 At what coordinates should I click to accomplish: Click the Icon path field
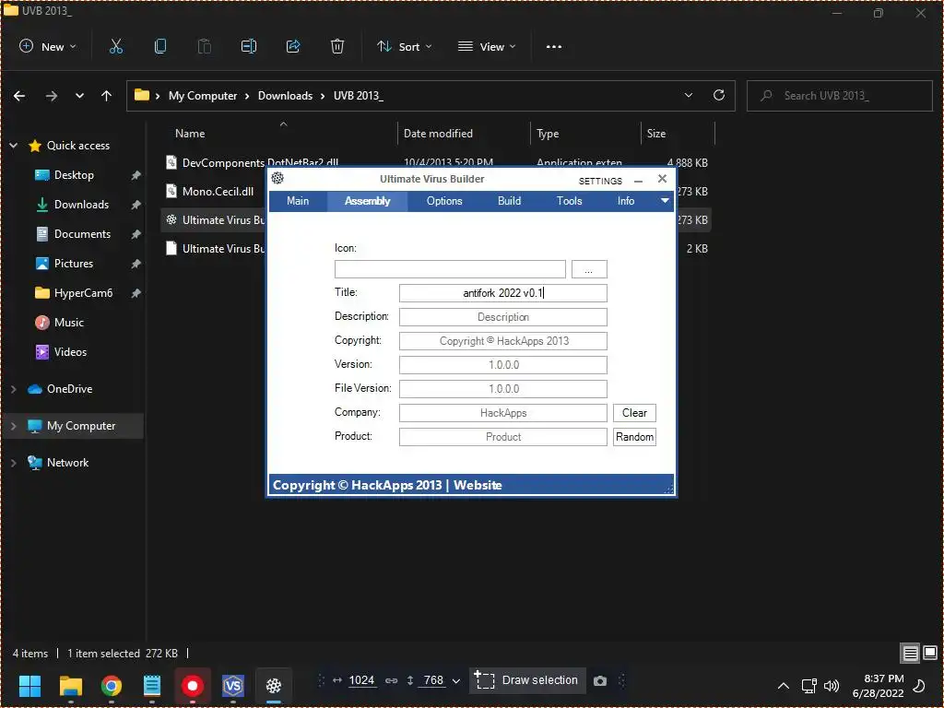coord(450,269)
